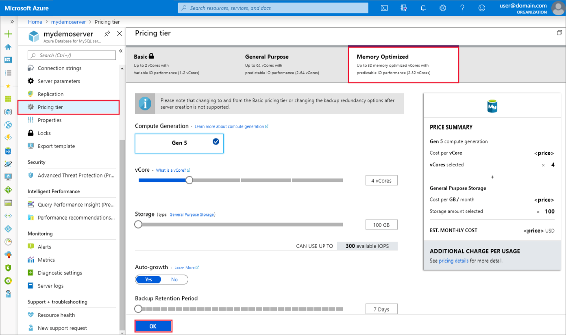Open Auto-growth Learn More link
Image resolution: width=566 pixels, height=335 pixels.
pos(187,268)
